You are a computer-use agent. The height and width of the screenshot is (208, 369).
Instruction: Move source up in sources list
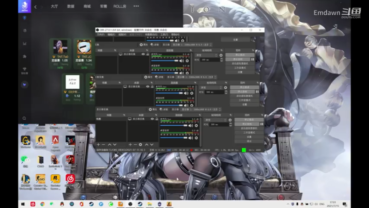coord(147,145)
